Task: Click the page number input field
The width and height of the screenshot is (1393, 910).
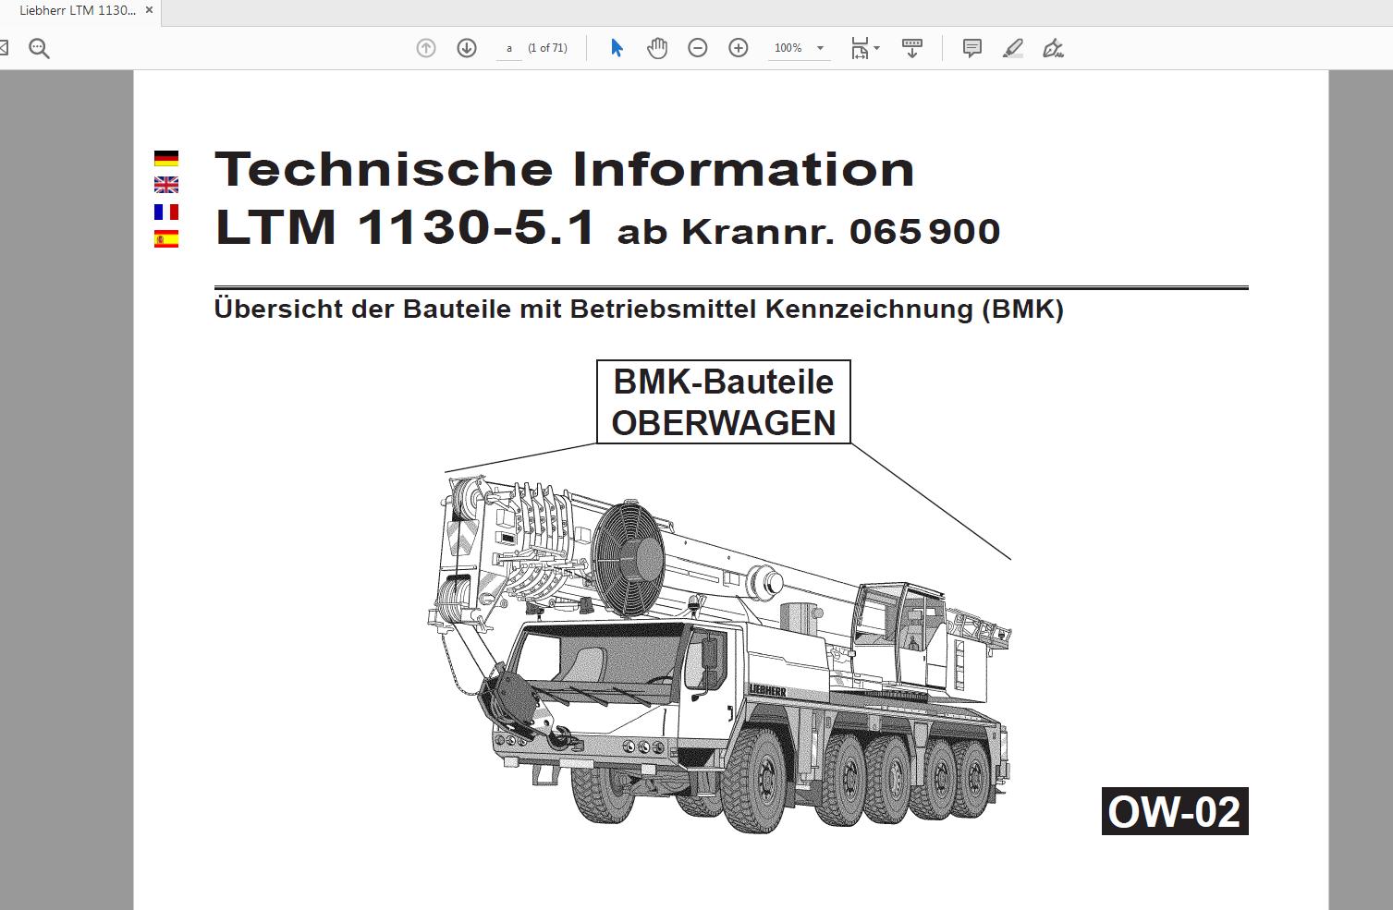Action: point(509,48)
